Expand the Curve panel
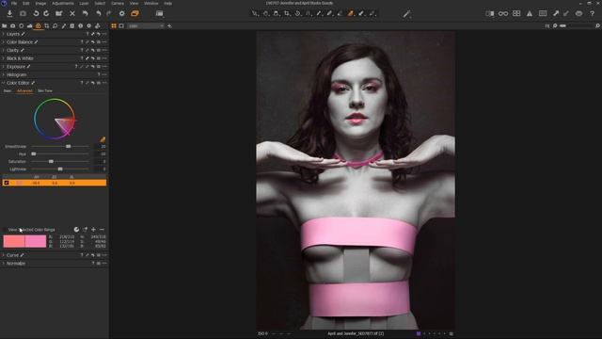602x339 pixels. tap(4, 255)
